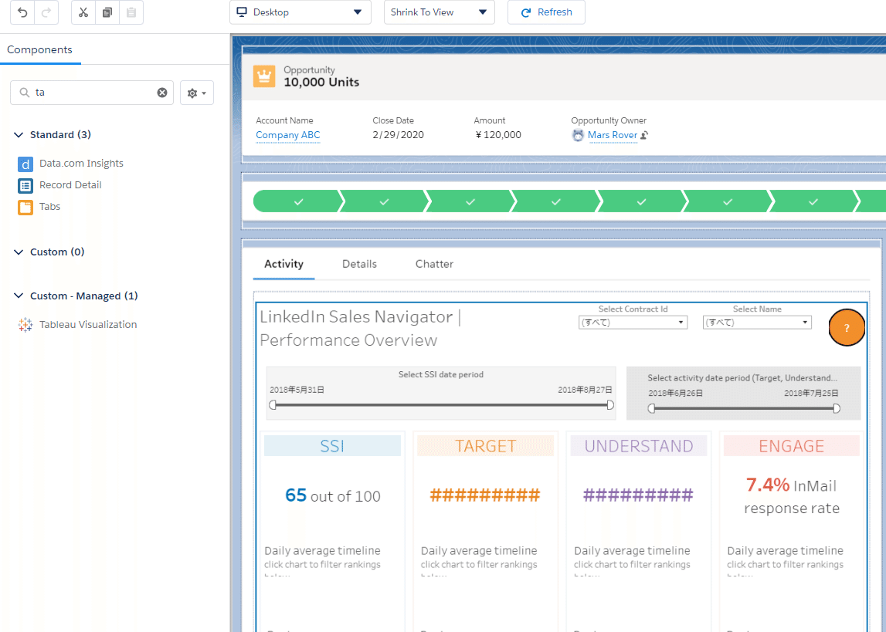This screenshot has height=632, width=886.
Task: Click the orange question mark help button
Action: pos(847,327)
